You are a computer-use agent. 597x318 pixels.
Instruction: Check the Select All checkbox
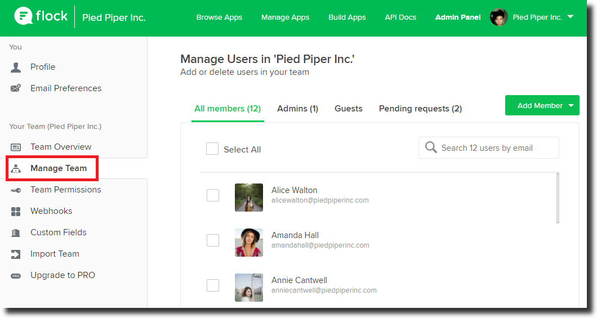[212, 149]
